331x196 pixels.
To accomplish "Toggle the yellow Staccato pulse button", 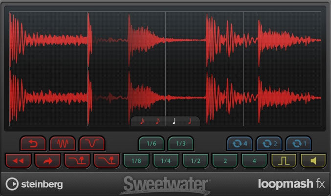I will [x=284, y=161].
